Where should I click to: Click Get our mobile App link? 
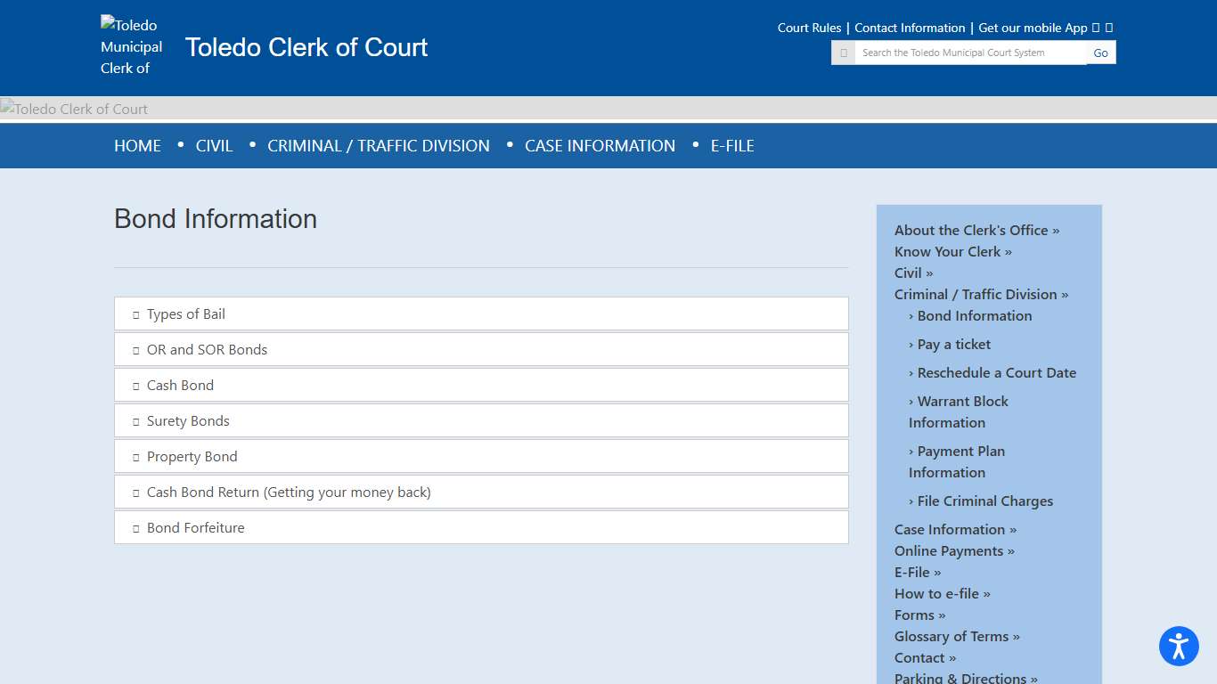[x=1033, y=28]
